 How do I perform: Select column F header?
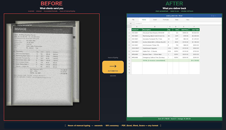pyautogui.click(x=194, y=27)
